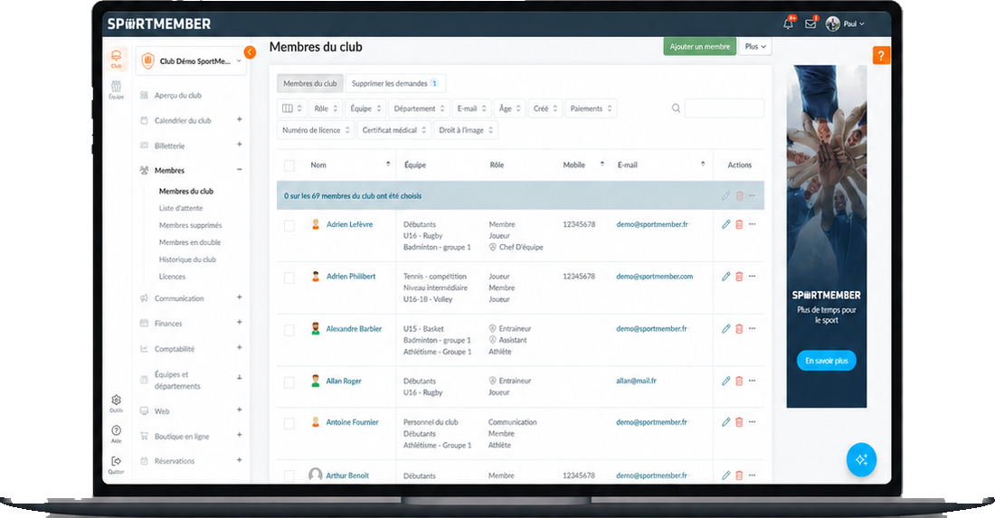995x518 pixels.
Task: Open more actions for Adrien Lefèvre
Action: [x=753, y=224]
